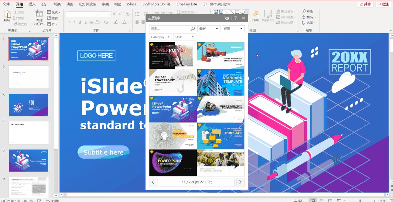The width and height of the screenshot is (393, 202).
Task: Click the search magnifier in theme library
Action: click(193, 29)
